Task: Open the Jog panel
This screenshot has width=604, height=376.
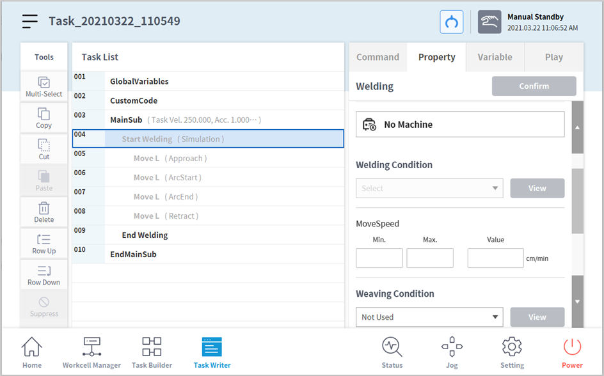Action: (x=452, y=352)
